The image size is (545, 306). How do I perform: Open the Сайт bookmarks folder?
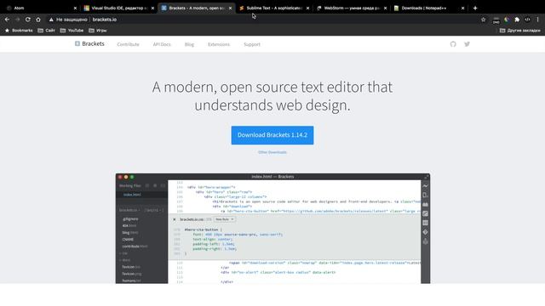[46, 31]
